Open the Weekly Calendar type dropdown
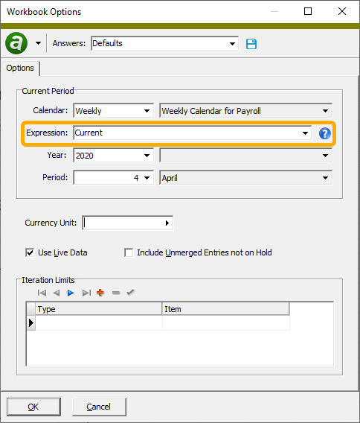Viewport: 360px width, 423px height. 147,111
